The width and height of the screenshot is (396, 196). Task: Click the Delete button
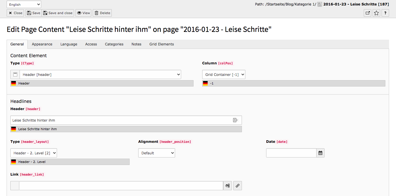coord(102,13)
